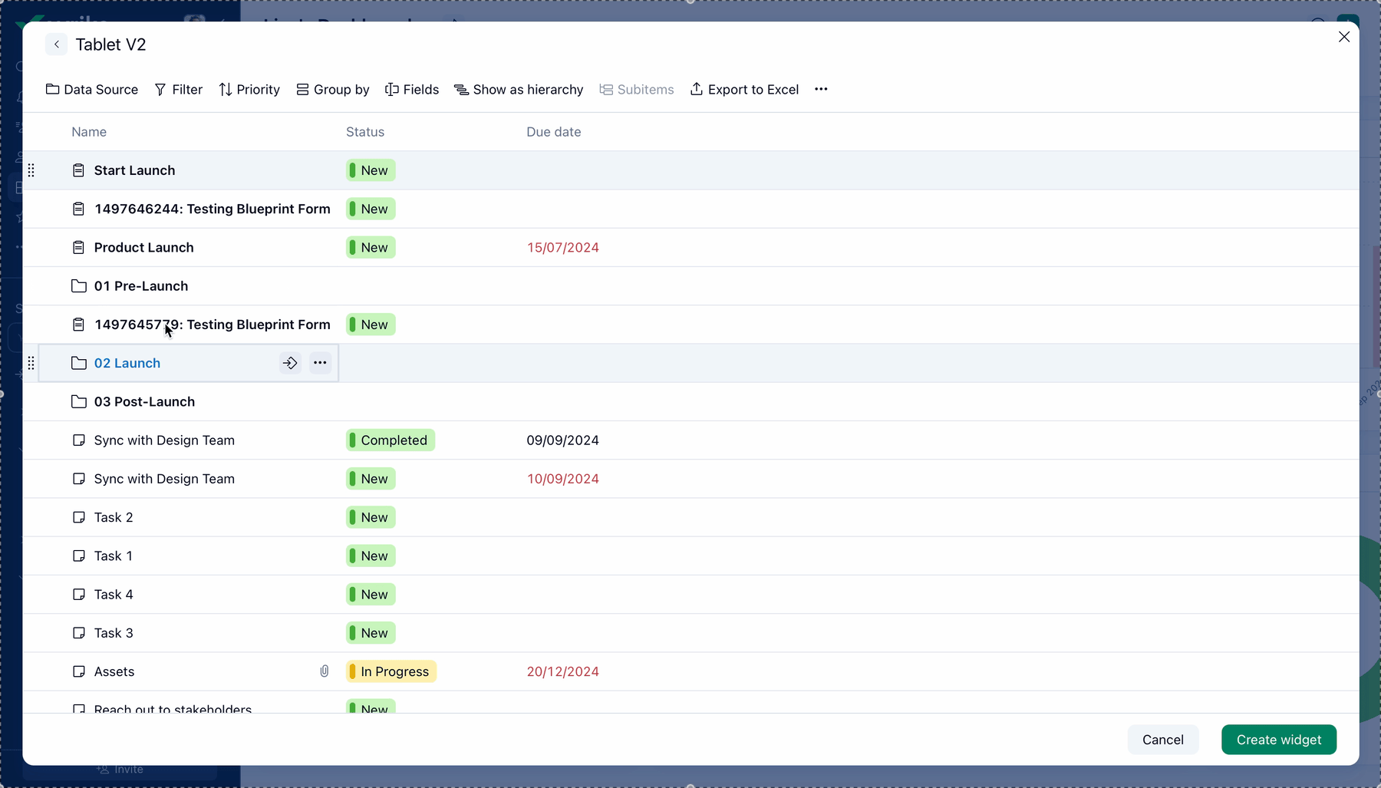Click Product Launch due date 15/07/2024
Viewport: 1381px width, 788px height.
pos(563,247)
